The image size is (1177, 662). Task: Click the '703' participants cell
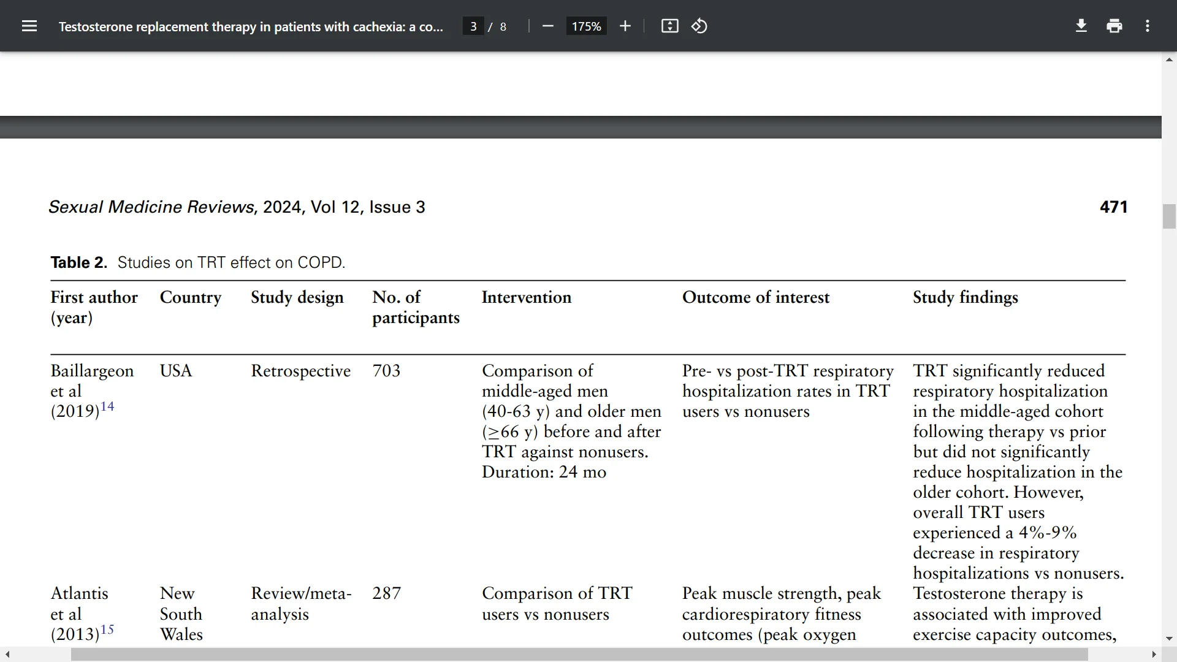coord(386,371)
